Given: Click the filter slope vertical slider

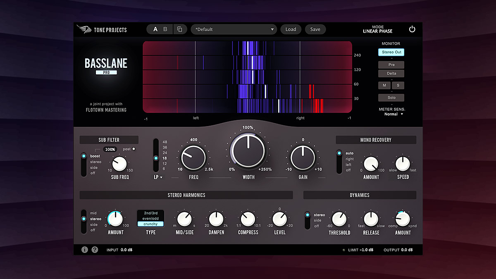Looking at the screenshot, I should [156, 155].
